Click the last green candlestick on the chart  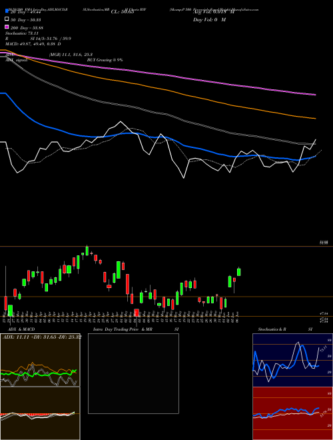(x=239, y=271)
